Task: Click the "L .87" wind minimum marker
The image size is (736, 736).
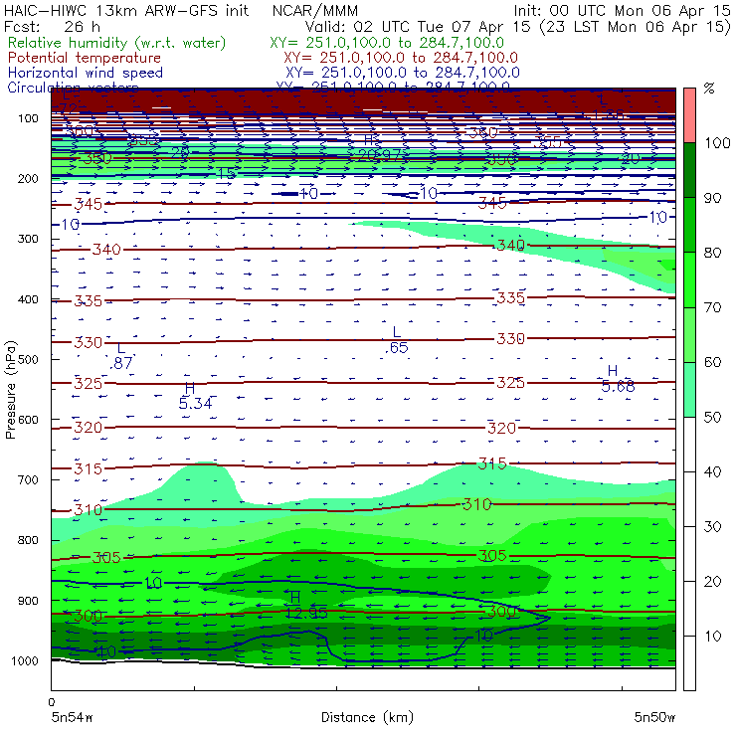Action: point(121,356)
